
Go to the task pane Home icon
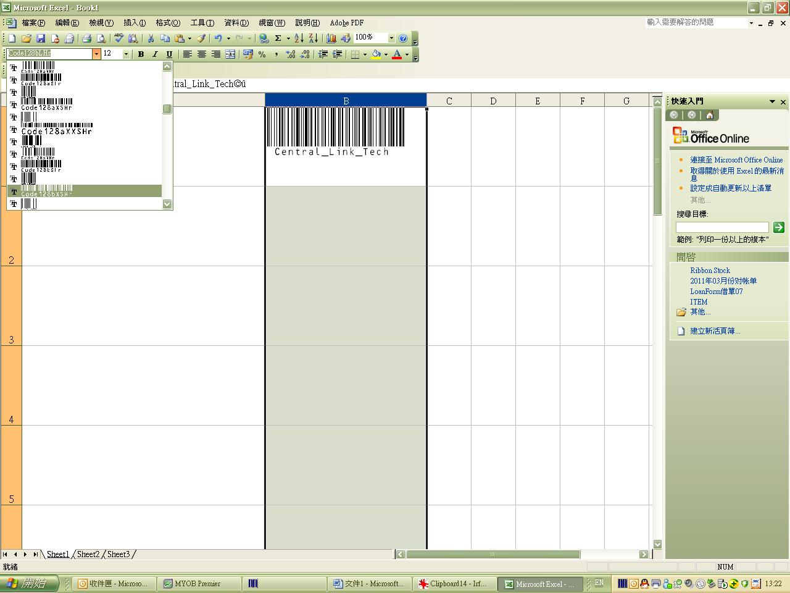click(709, 115)
